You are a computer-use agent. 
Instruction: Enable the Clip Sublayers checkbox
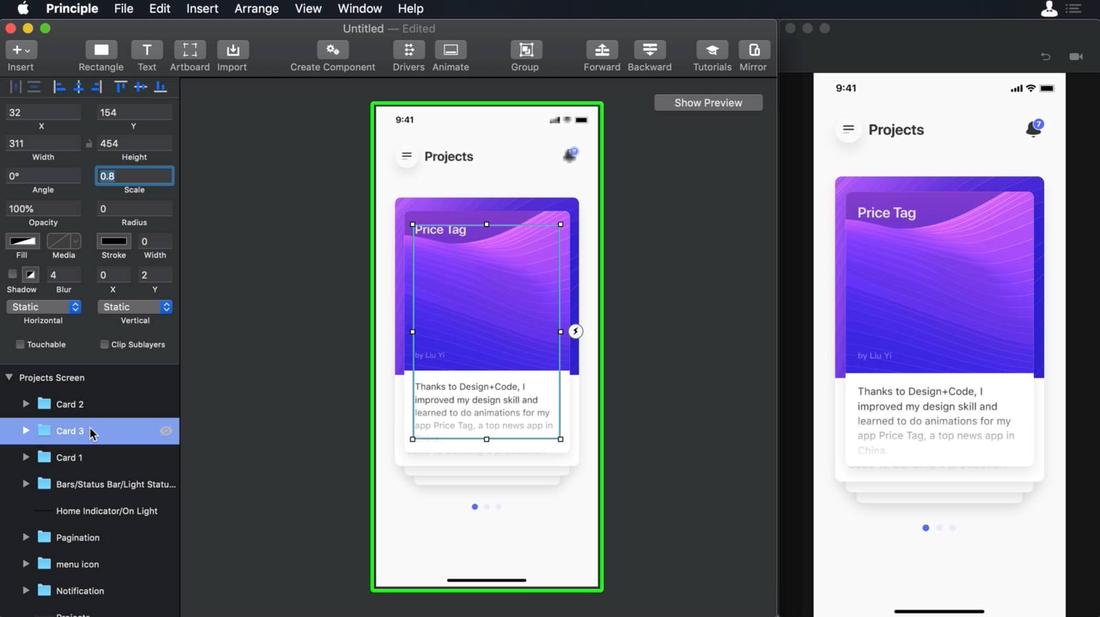[104, 344]
